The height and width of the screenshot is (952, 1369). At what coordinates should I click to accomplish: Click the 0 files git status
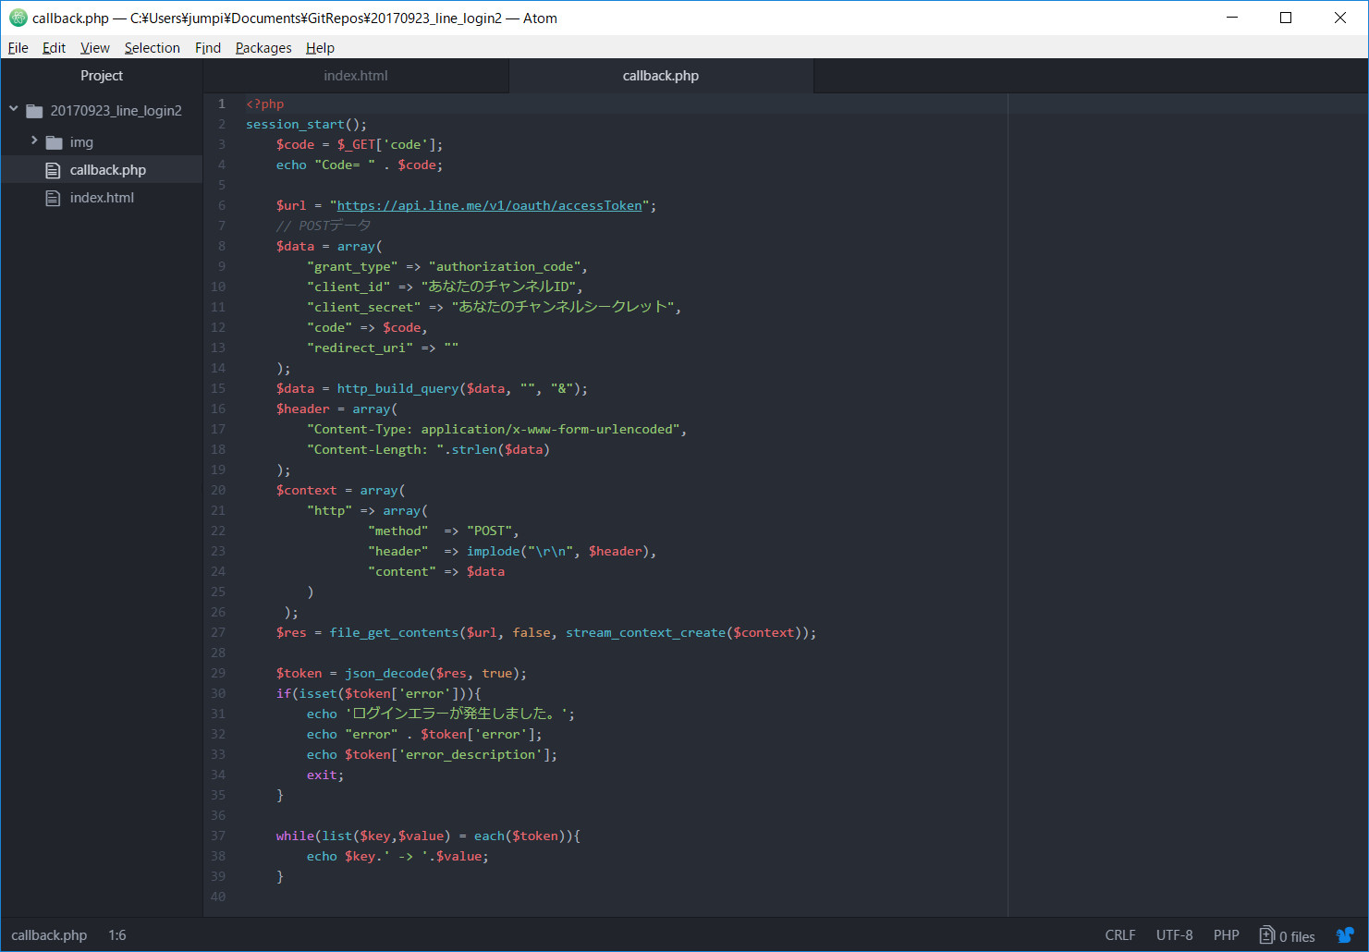click(x=1288, y=935)
